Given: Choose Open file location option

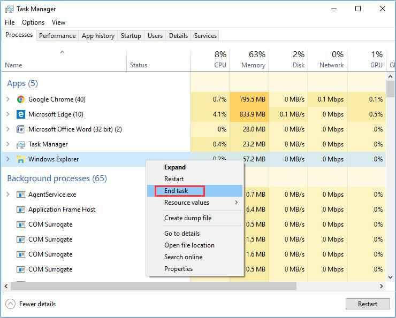Looking at the screenshot, I should coord(195,245).
